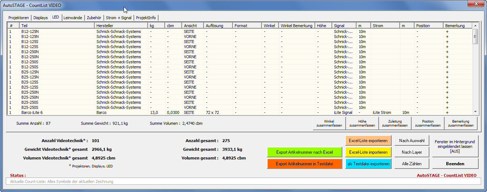Sort list by the Hersteller column header
The width and height of the screenshot is (487, 192).
121,26
